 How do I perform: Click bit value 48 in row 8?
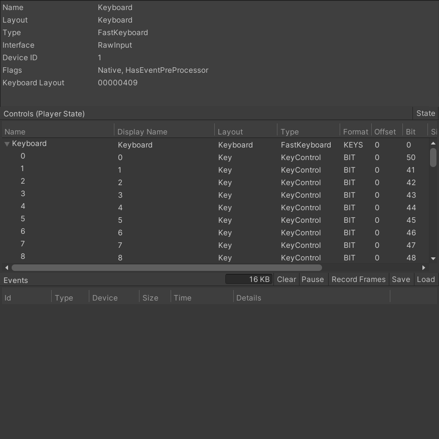(x=411, y=258)
